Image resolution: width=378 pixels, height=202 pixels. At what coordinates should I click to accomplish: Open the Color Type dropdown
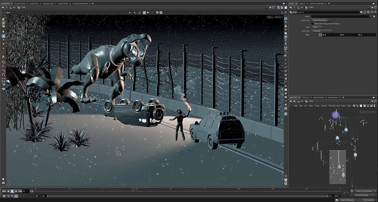click(x=322, y=31)
